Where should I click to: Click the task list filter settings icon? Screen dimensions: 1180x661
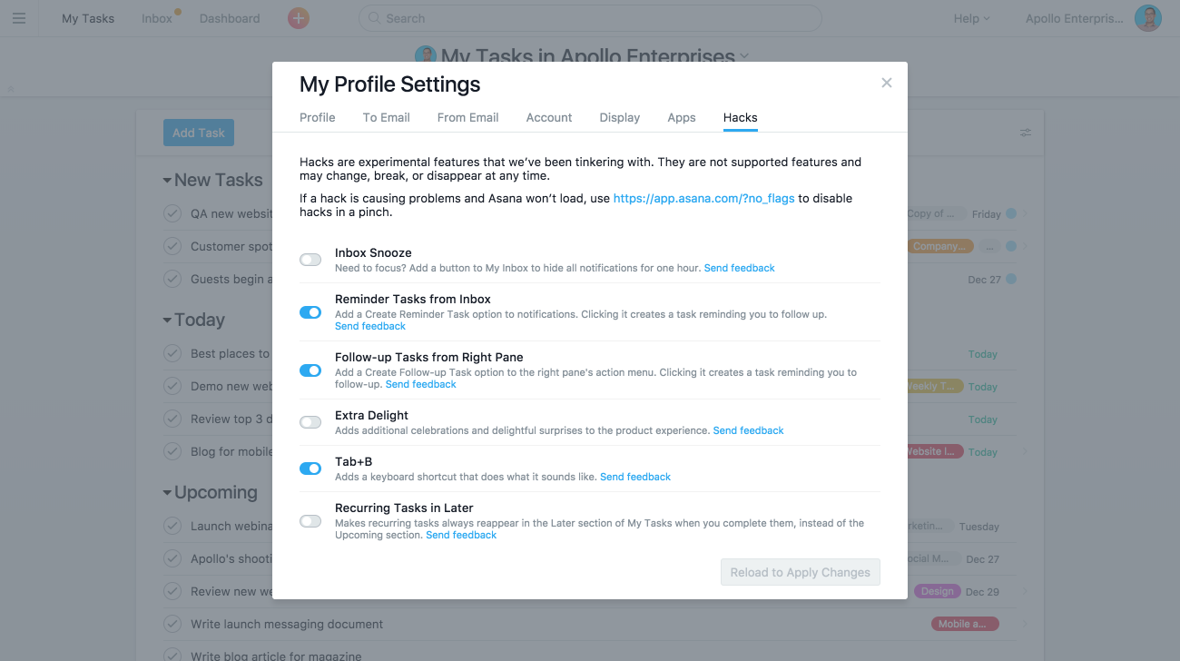point(1026,133)
